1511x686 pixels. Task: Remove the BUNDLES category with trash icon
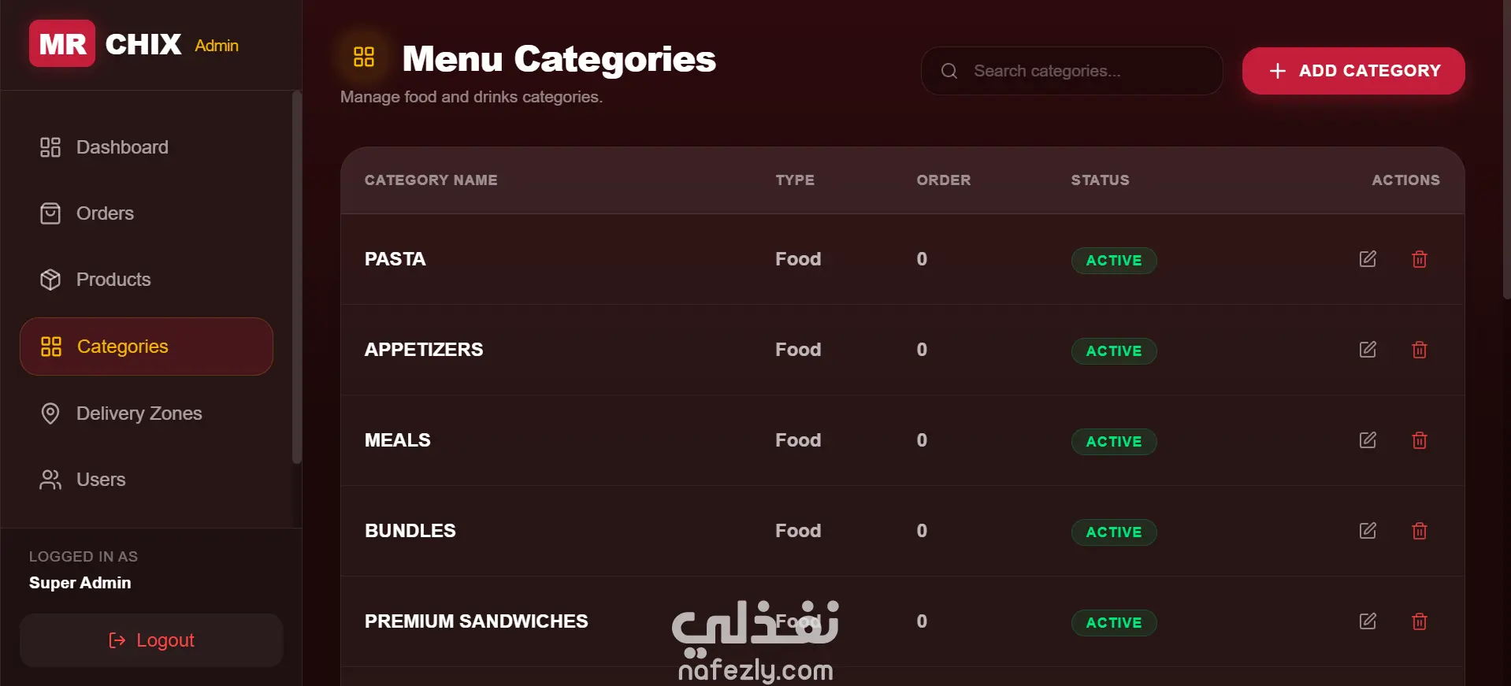(x=1420, y=531)
